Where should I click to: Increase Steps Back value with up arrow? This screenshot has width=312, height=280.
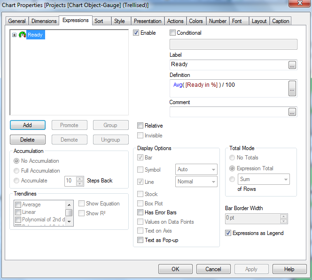tap(79, 179)
